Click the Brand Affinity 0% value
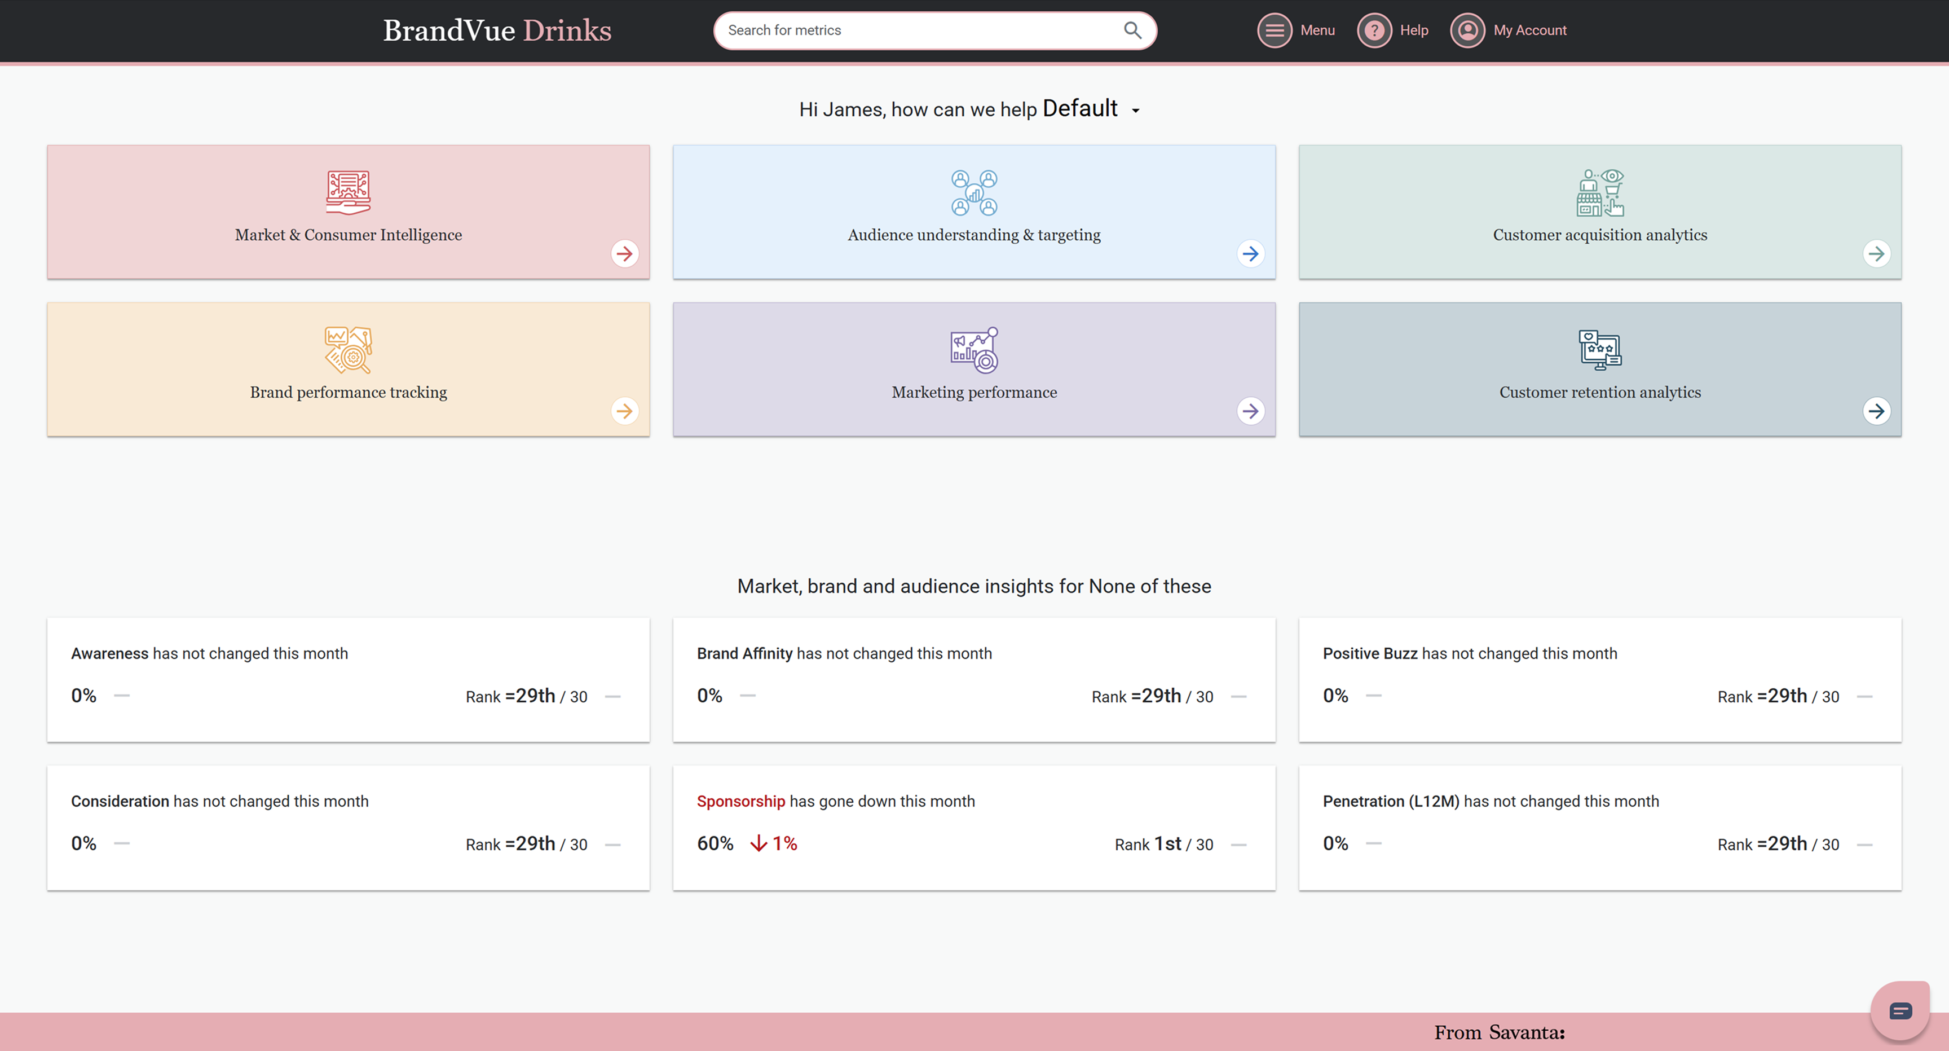 [709, 696]
